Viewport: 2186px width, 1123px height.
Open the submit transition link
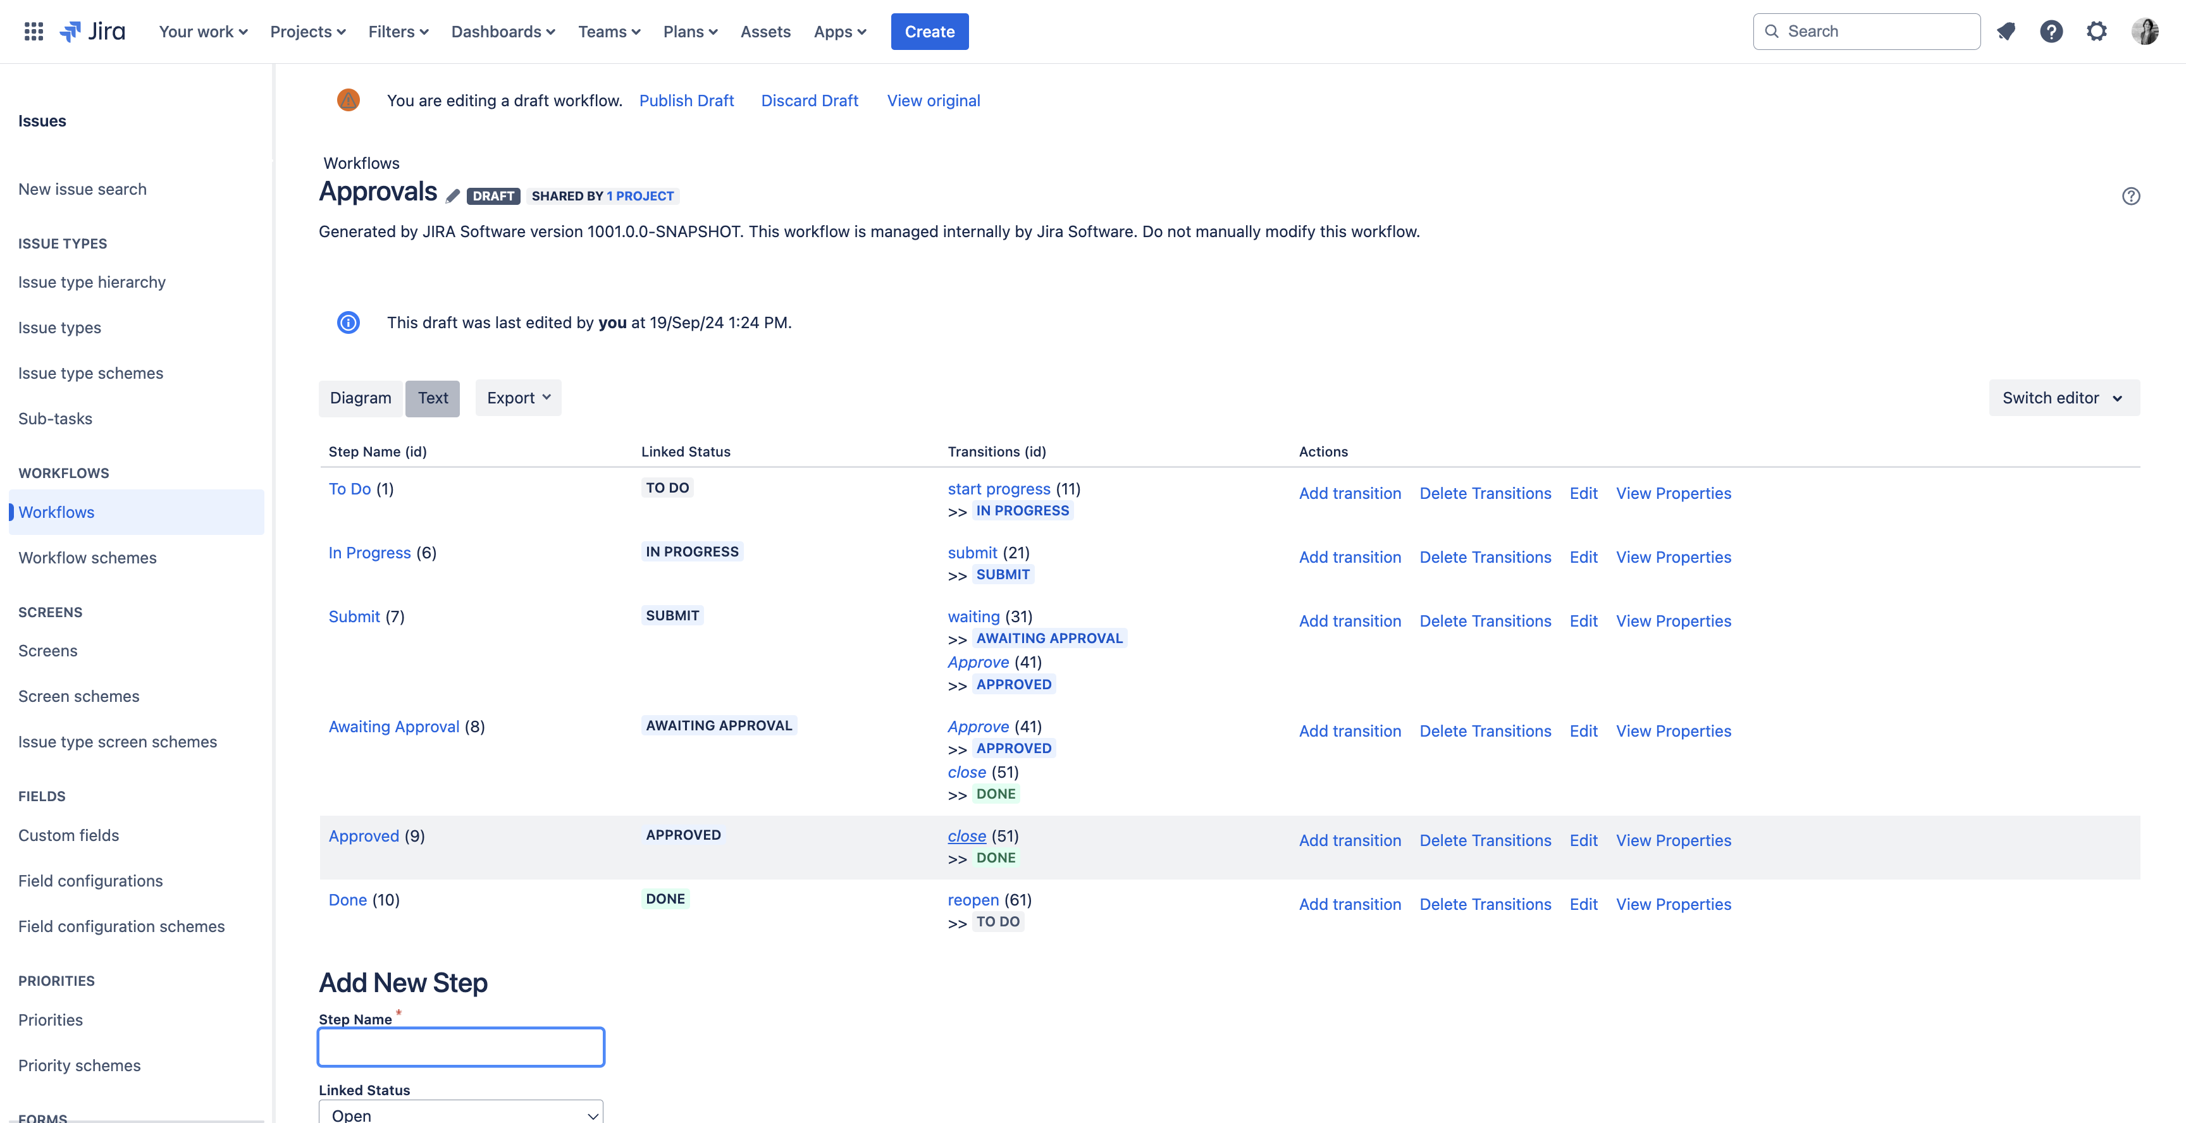click(x=972, y=553)
